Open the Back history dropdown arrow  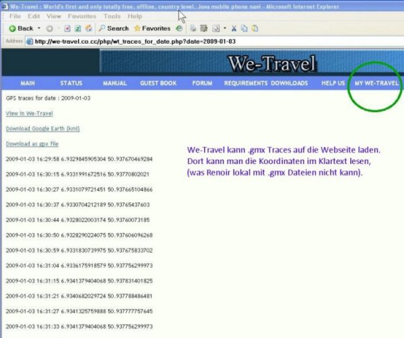pyautogui.click(x=39, y=28)
